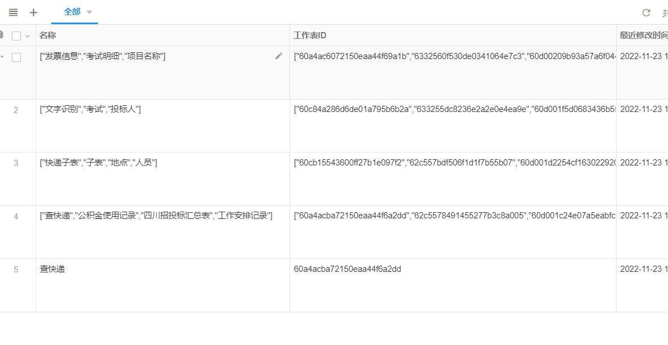Click row number 4
This screenshot has height=345, width=668.
click(16, 216)
